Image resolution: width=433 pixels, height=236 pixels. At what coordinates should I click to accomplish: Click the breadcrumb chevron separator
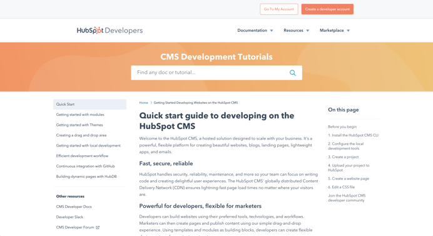(x=151, y=103)
